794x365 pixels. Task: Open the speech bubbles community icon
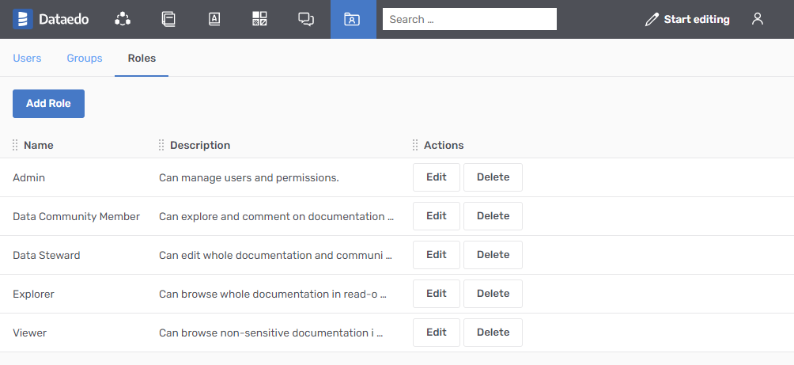tap(306, 19)
